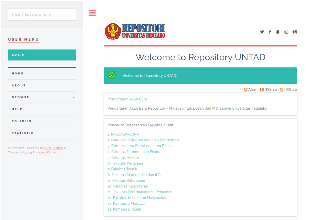Click the Twitter icon in header
The width and height of the screenshot is (311, 220).
(x=262, y=32)
